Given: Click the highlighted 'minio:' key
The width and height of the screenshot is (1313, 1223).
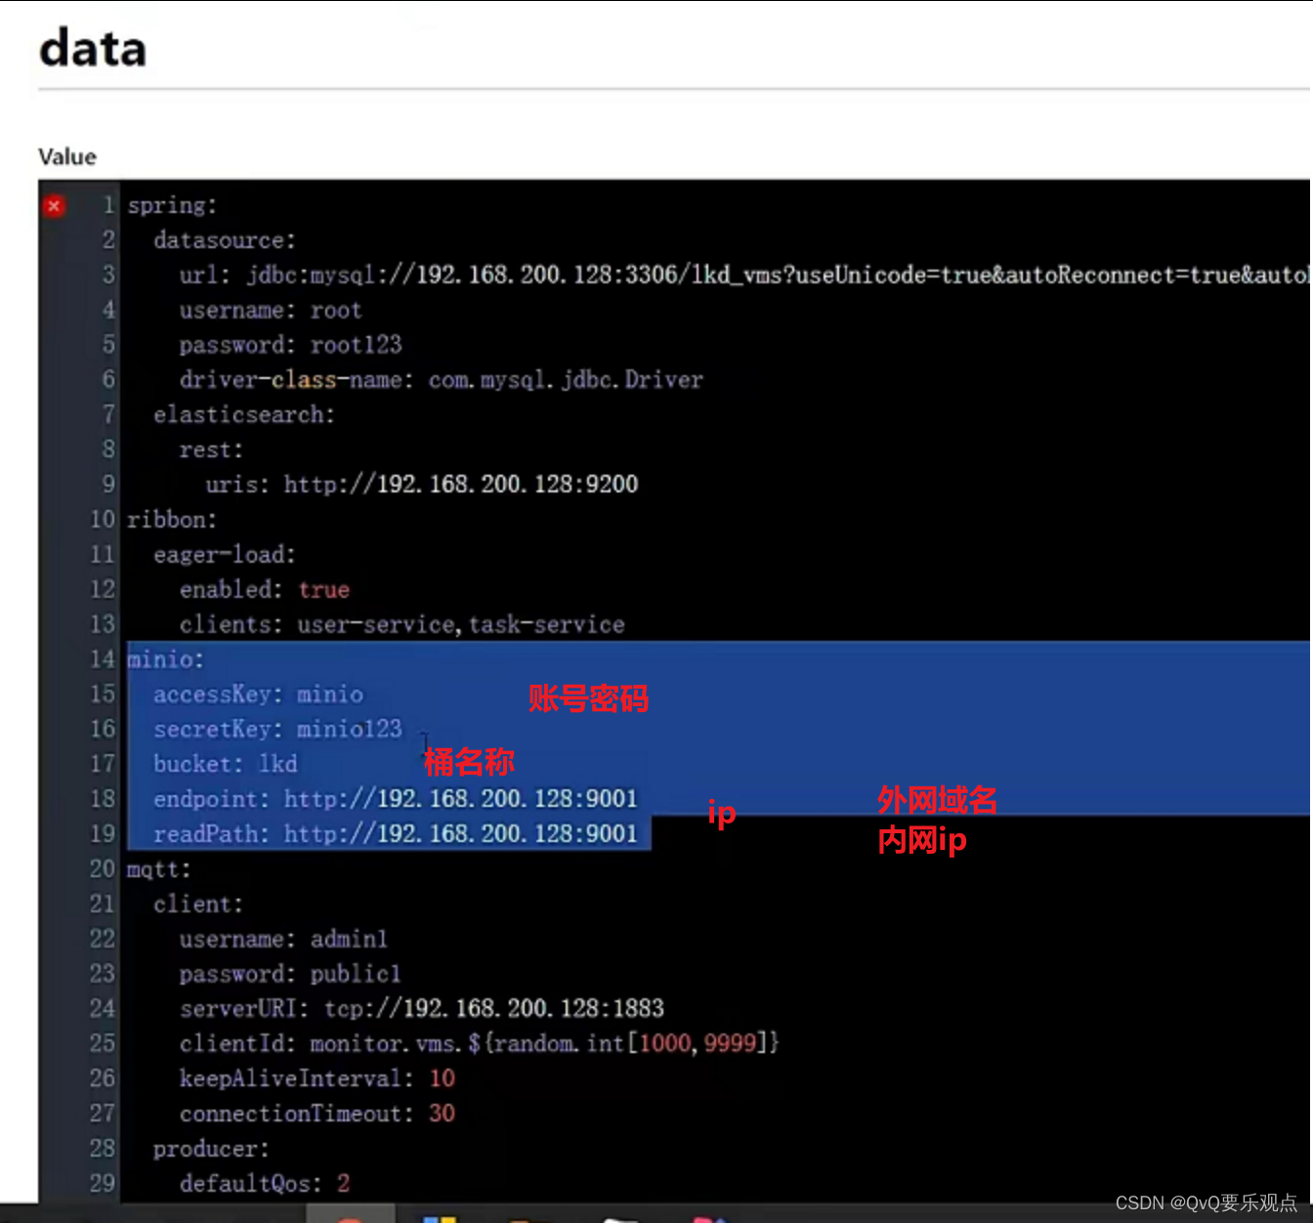Looking at the screenshot, I should pyautogui.click(x=165, y=660).
